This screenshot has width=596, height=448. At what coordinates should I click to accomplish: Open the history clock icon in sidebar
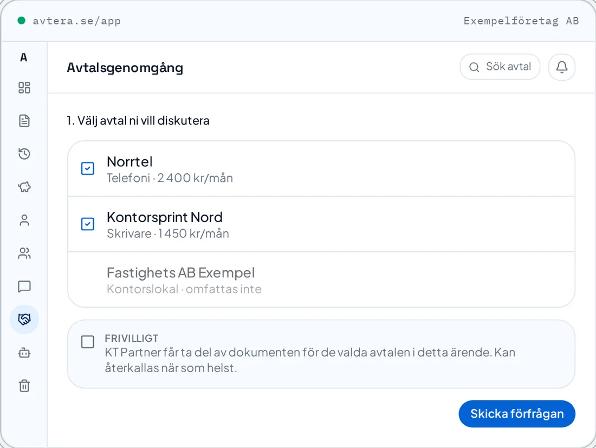click(24, 154)
